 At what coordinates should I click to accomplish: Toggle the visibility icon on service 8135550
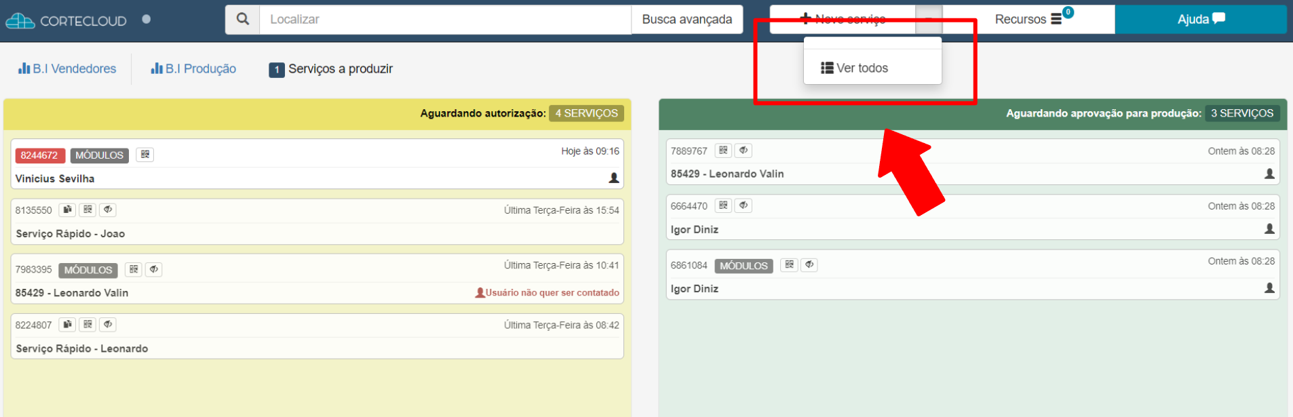(x=108, y=210)
